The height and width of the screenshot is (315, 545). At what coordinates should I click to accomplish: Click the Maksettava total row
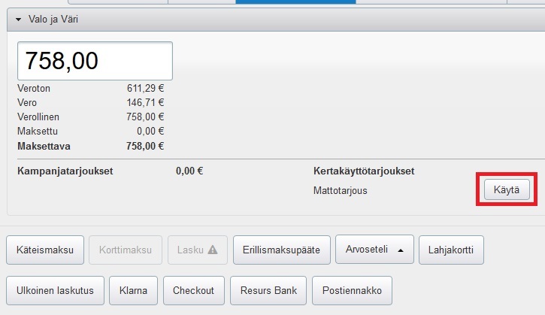coord(90,146)
